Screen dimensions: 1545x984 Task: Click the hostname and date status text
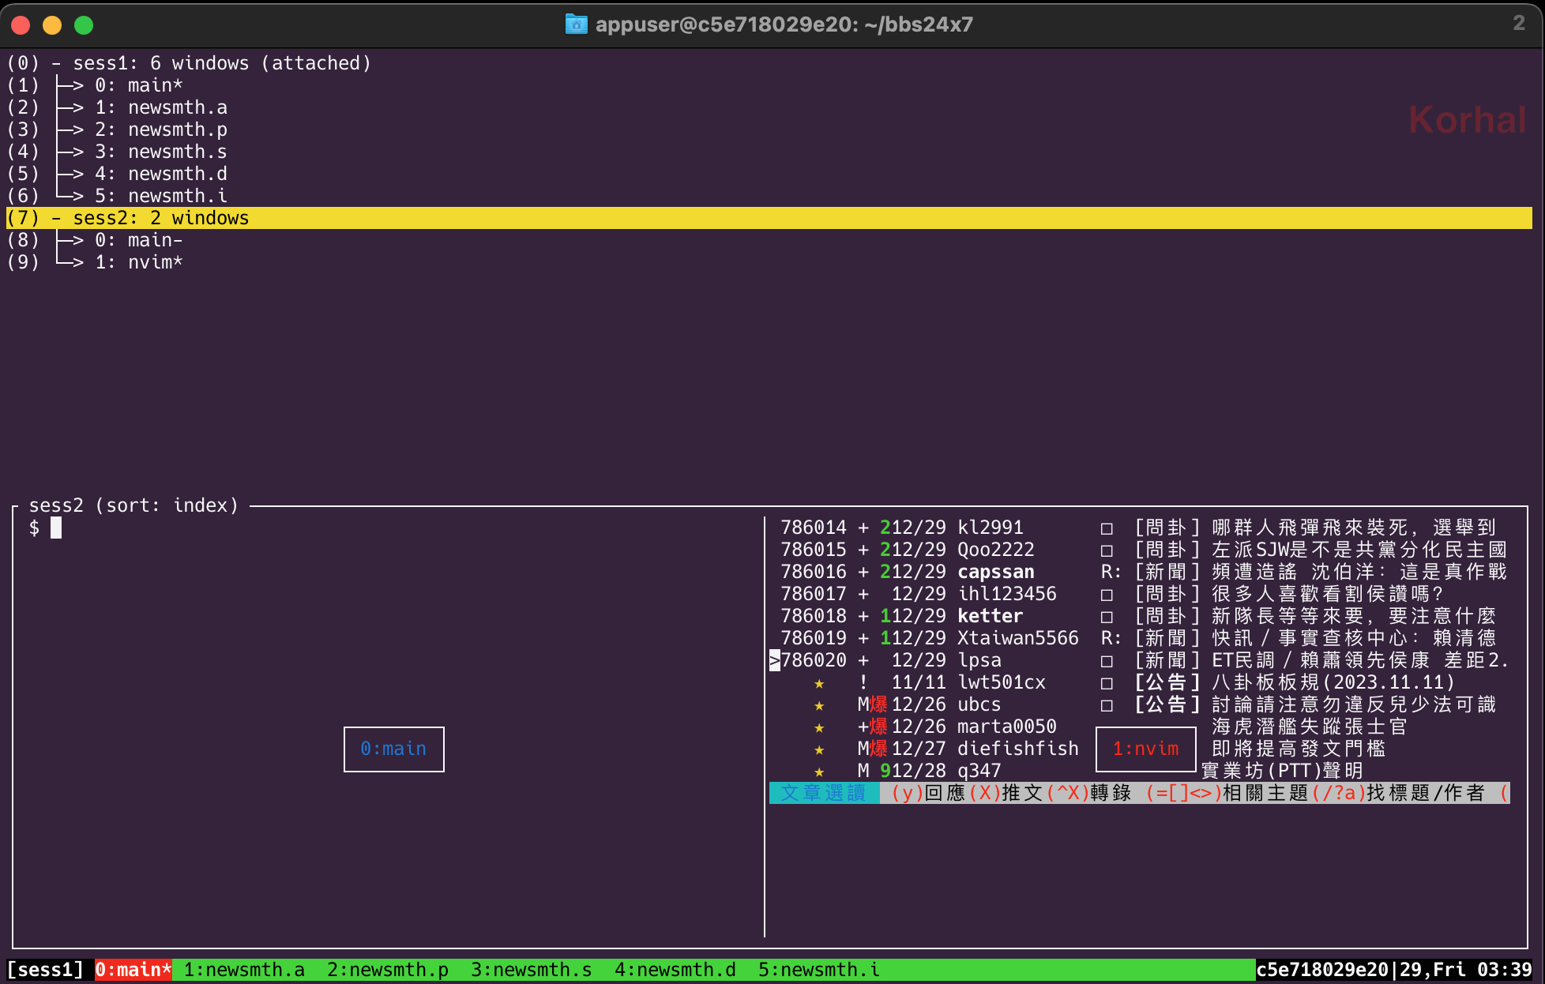(1394, 970)
